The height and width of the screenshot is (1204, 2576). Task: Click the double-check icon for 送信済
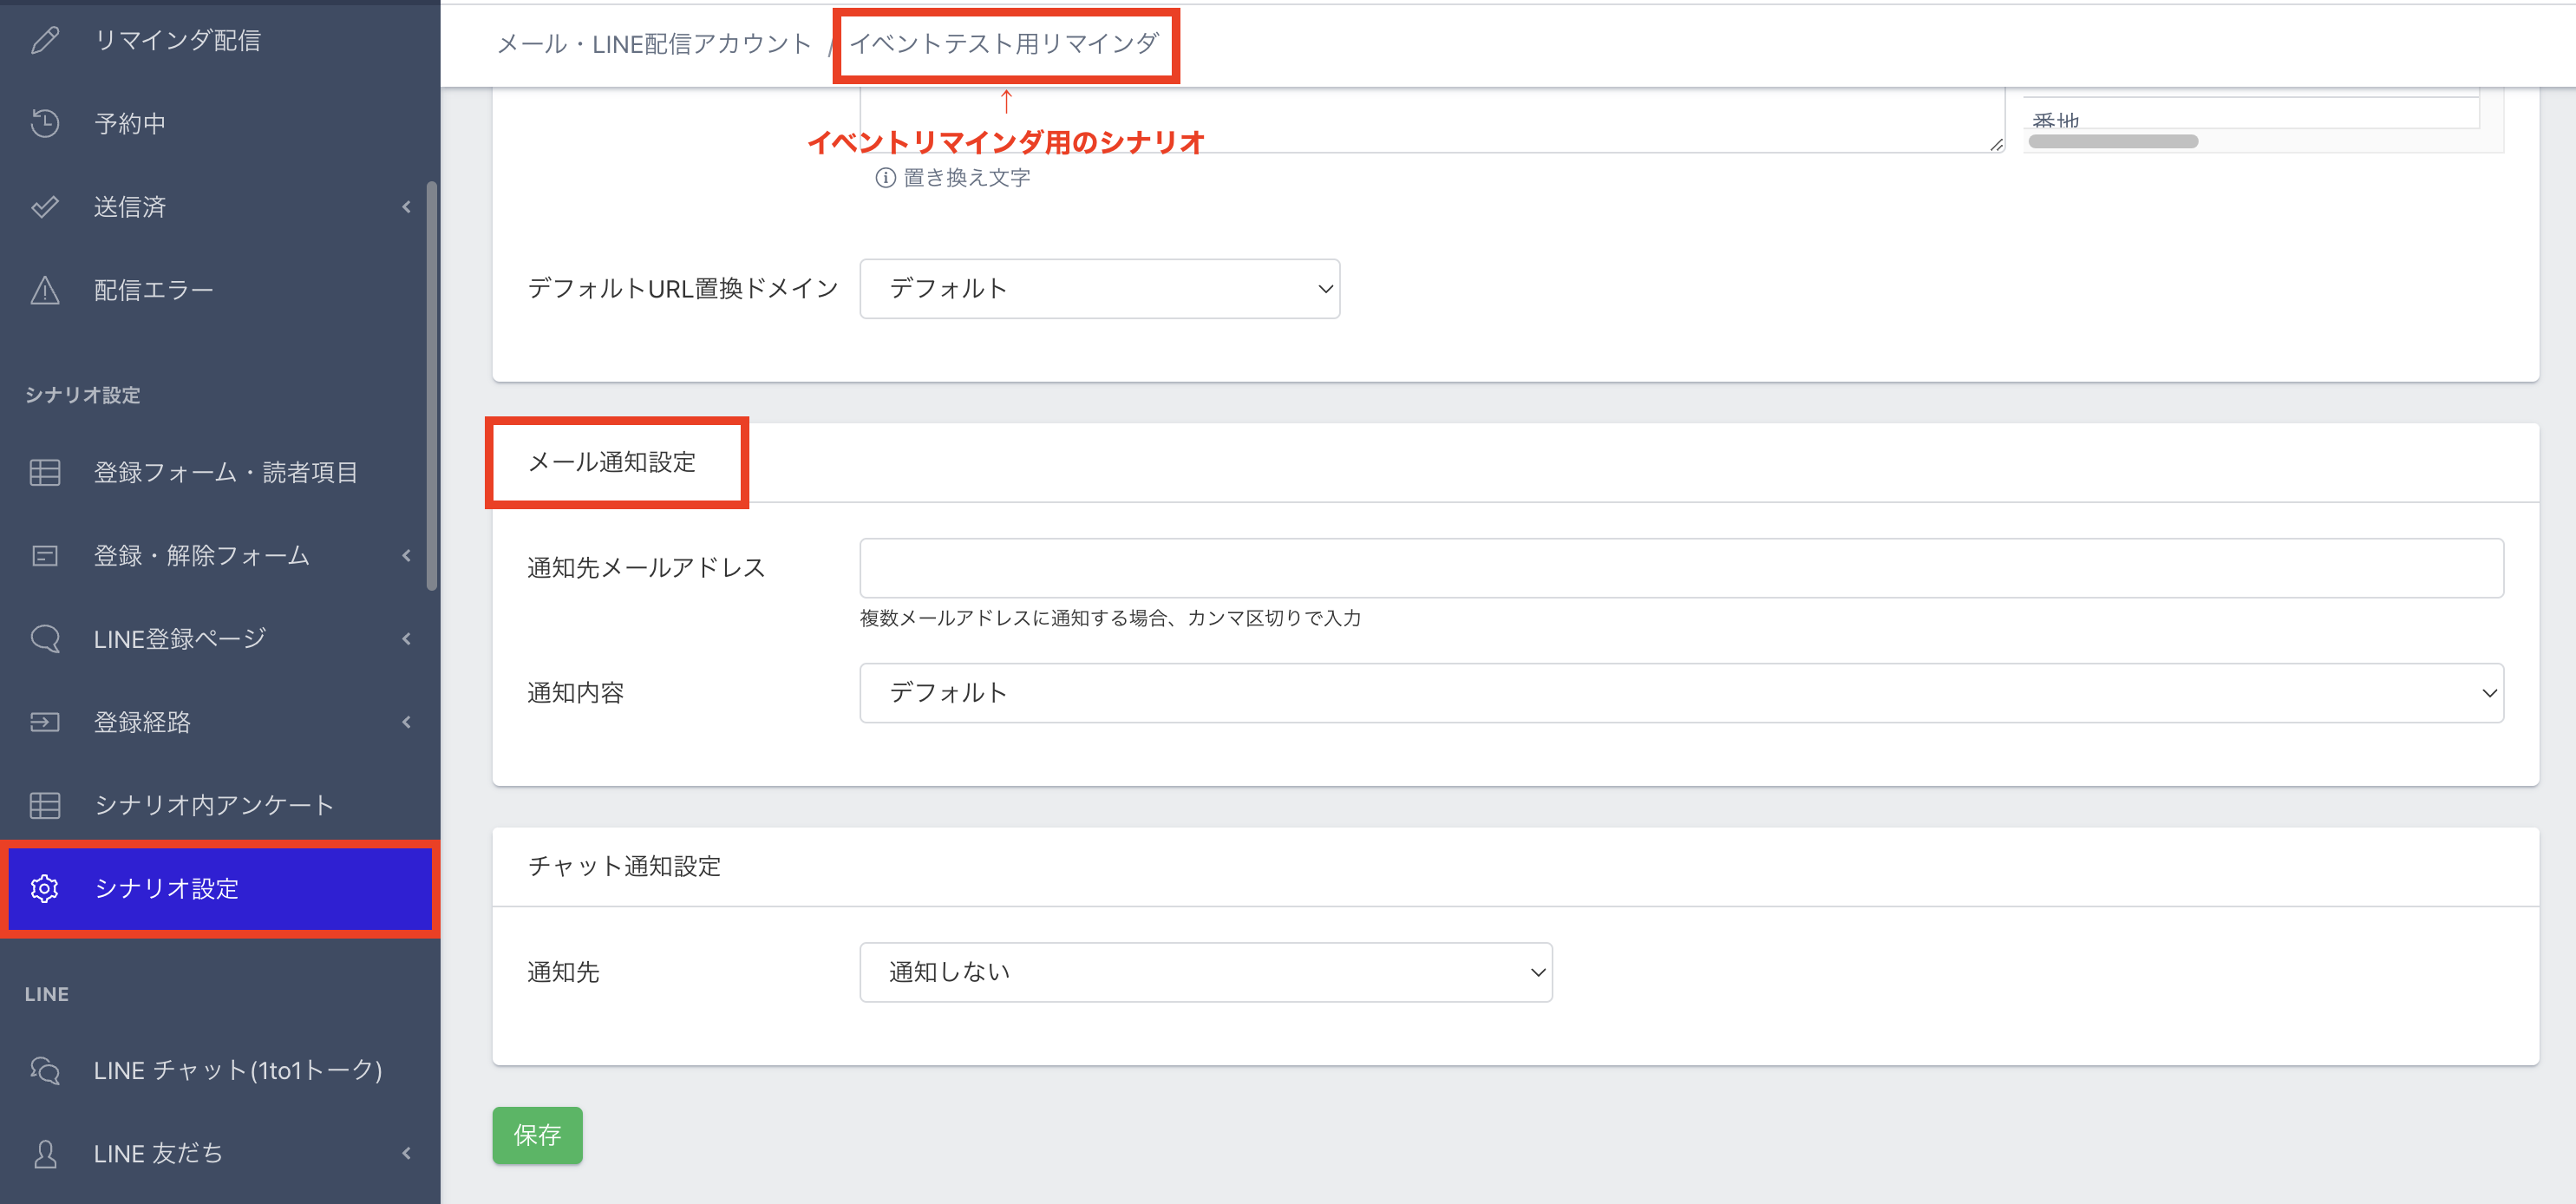(x=45, y=207)
